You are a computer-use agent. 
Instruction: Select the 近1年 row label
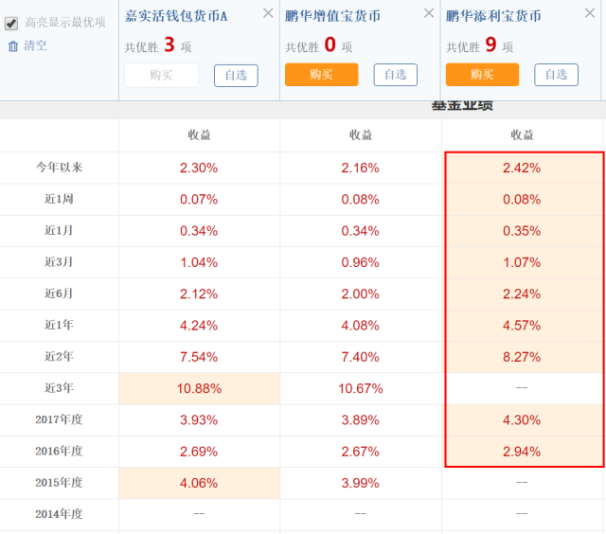(x=59, y=325)
